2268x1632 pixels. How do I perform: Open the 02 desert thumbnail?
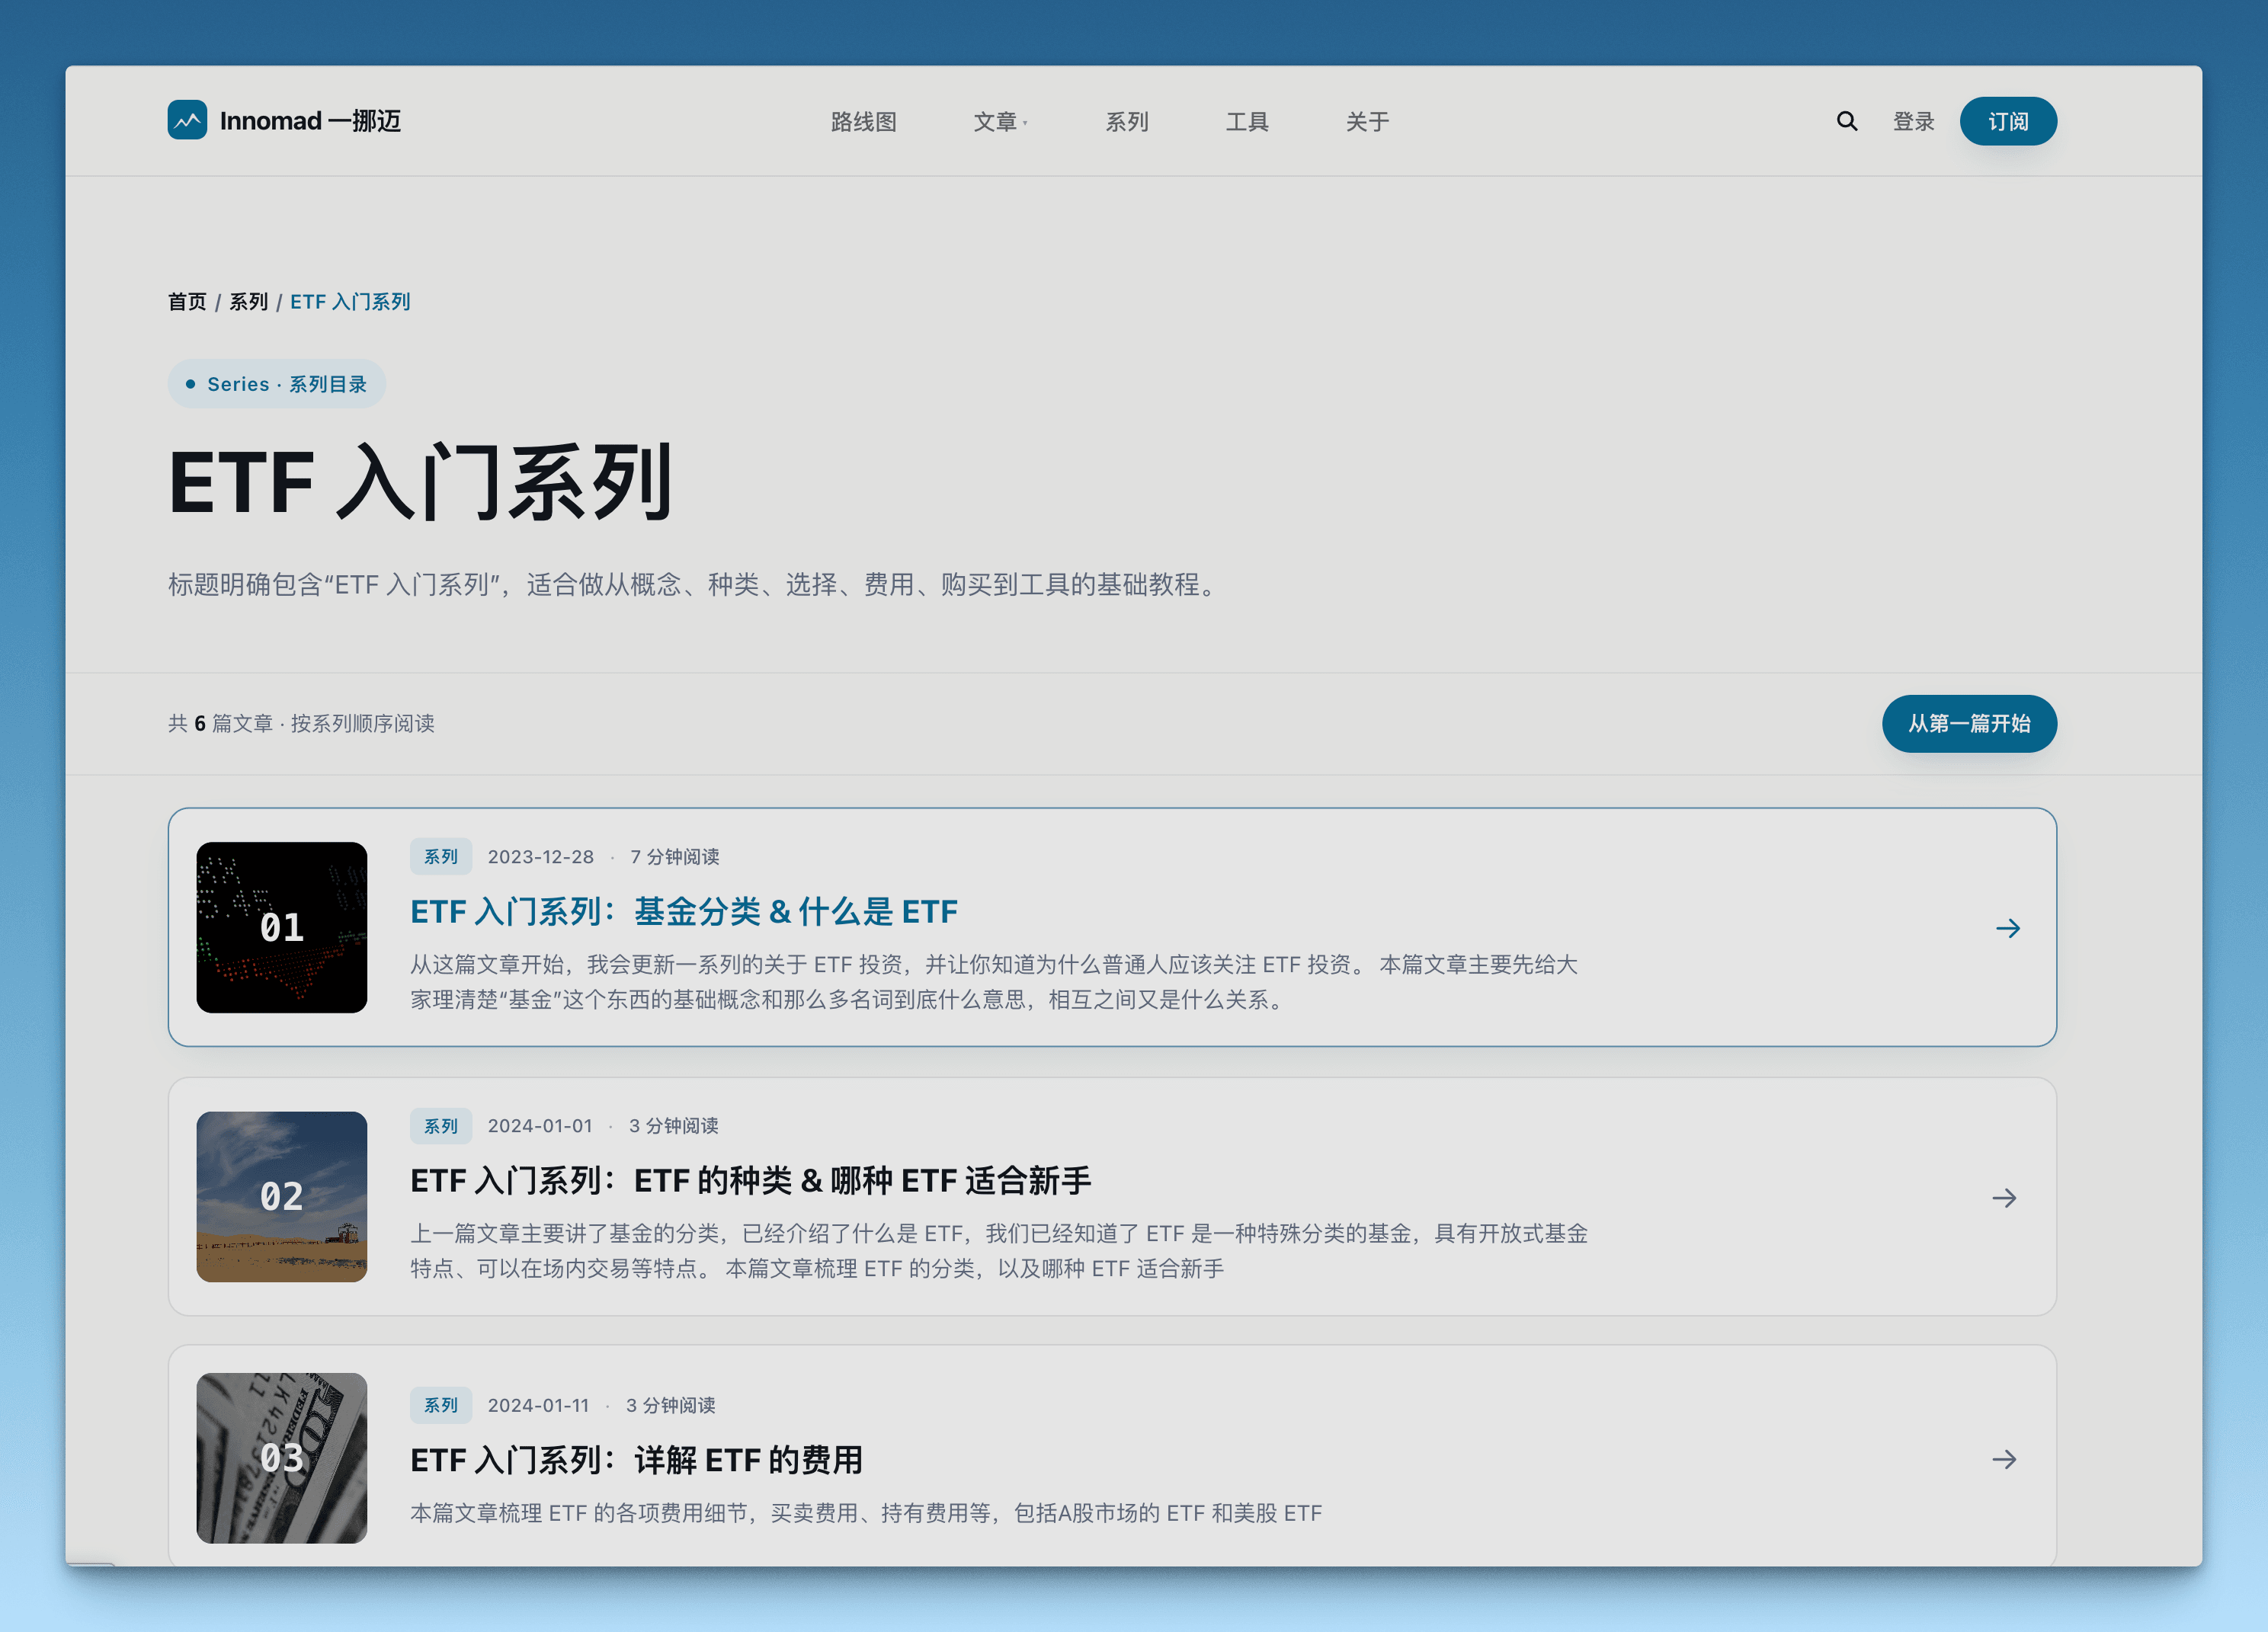tap(282, 1196)
